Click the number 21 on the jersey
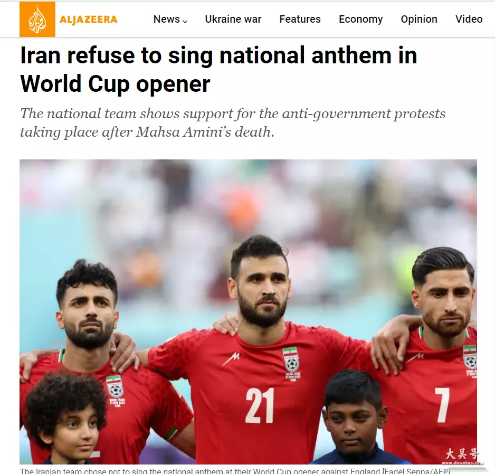 [260, 406]
